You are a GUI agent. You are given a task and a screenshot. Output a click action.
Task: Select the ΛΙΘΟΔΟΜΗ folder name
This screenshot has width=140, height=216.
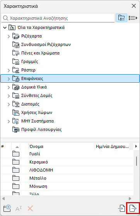pyautogui.click(x=41, y=170)
